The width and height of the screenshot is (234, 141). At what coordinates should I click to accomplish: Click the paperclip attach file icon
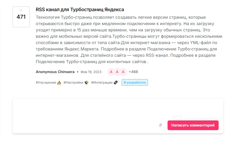coord(161,125)
